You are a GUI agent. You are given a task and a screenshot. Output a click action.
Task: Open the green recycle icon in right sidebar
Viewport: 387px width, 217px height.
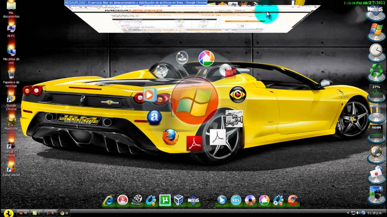point(376,72)
